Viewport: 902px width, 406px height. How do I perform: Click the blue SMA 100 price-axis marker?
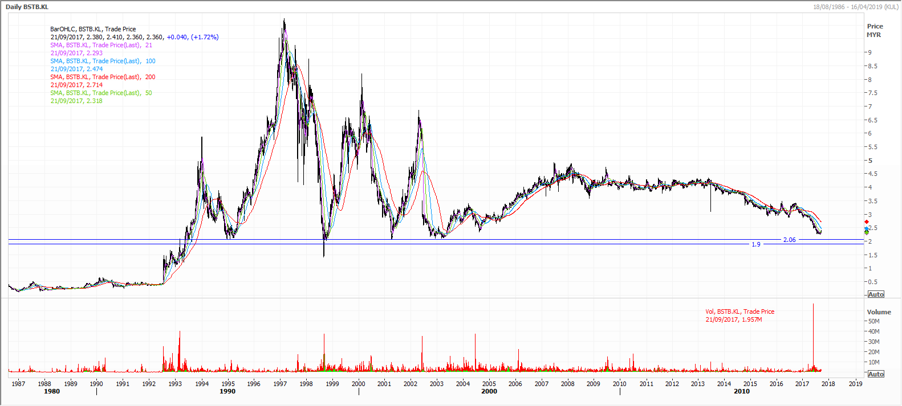click(867, 228)
